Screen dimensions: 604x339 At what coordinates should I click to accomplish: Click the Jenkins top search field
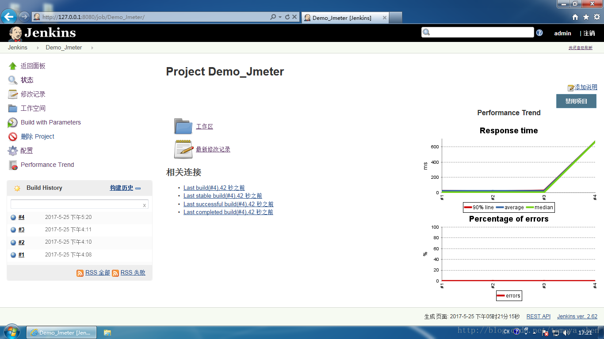[478, 32]
